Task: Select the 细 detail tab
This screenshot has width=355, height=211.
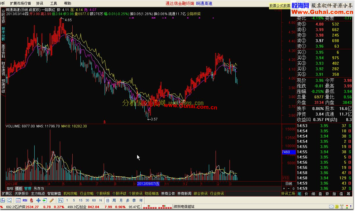Action: 313,194
